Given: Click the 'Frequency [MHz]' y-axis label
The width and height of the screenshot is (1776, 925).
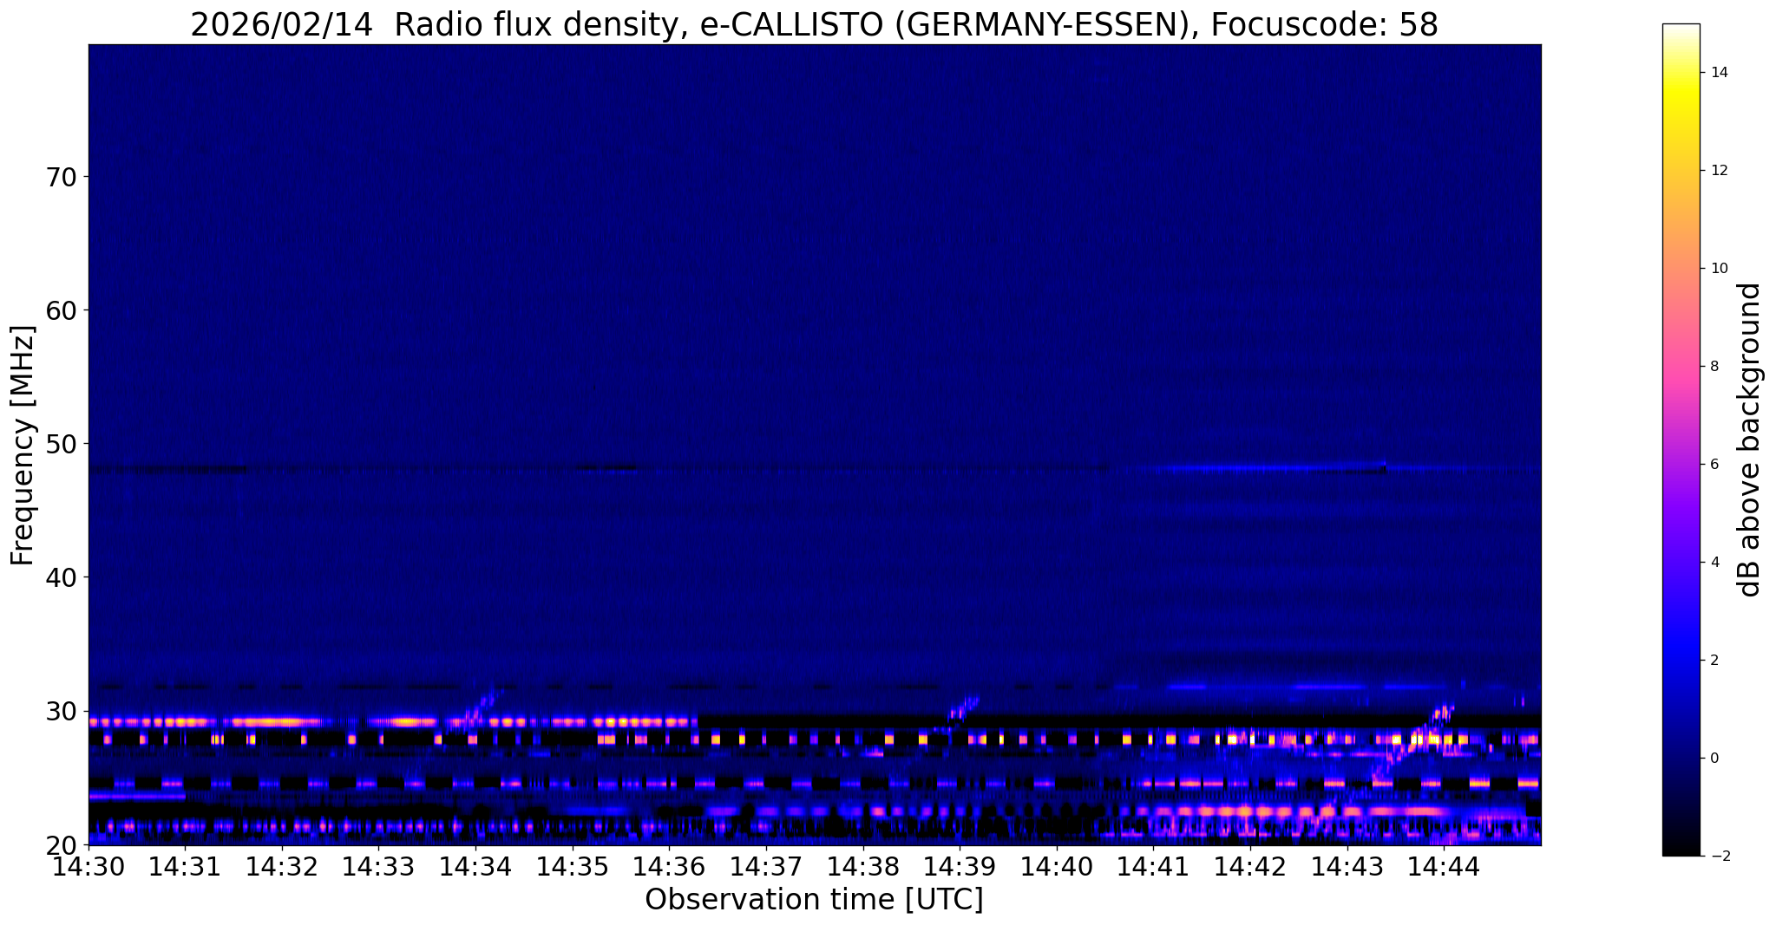Looking at the screenshot, I should [x=23, y=445].
